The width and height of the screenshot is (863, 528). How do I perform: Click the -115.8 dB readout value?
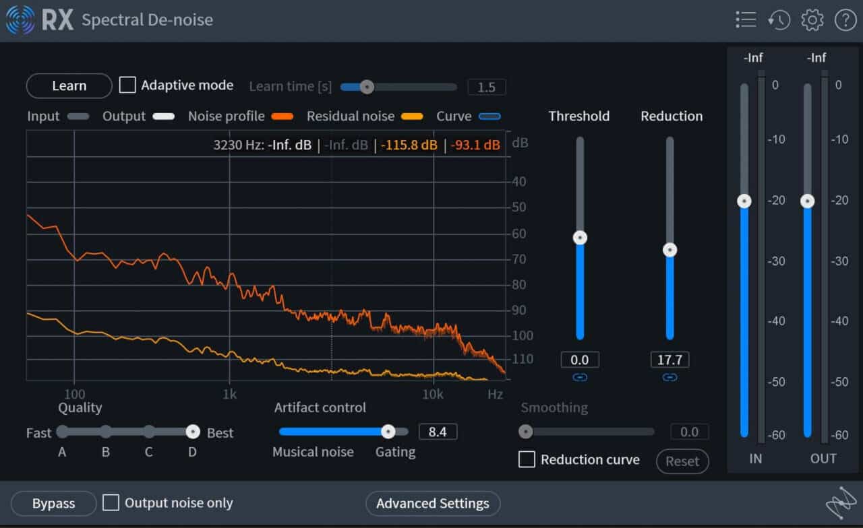[409, 145]
